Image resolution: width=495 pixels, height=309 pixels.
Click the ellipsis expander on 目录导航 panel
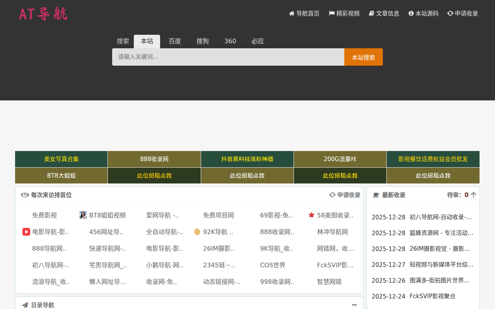coord(355,305)
